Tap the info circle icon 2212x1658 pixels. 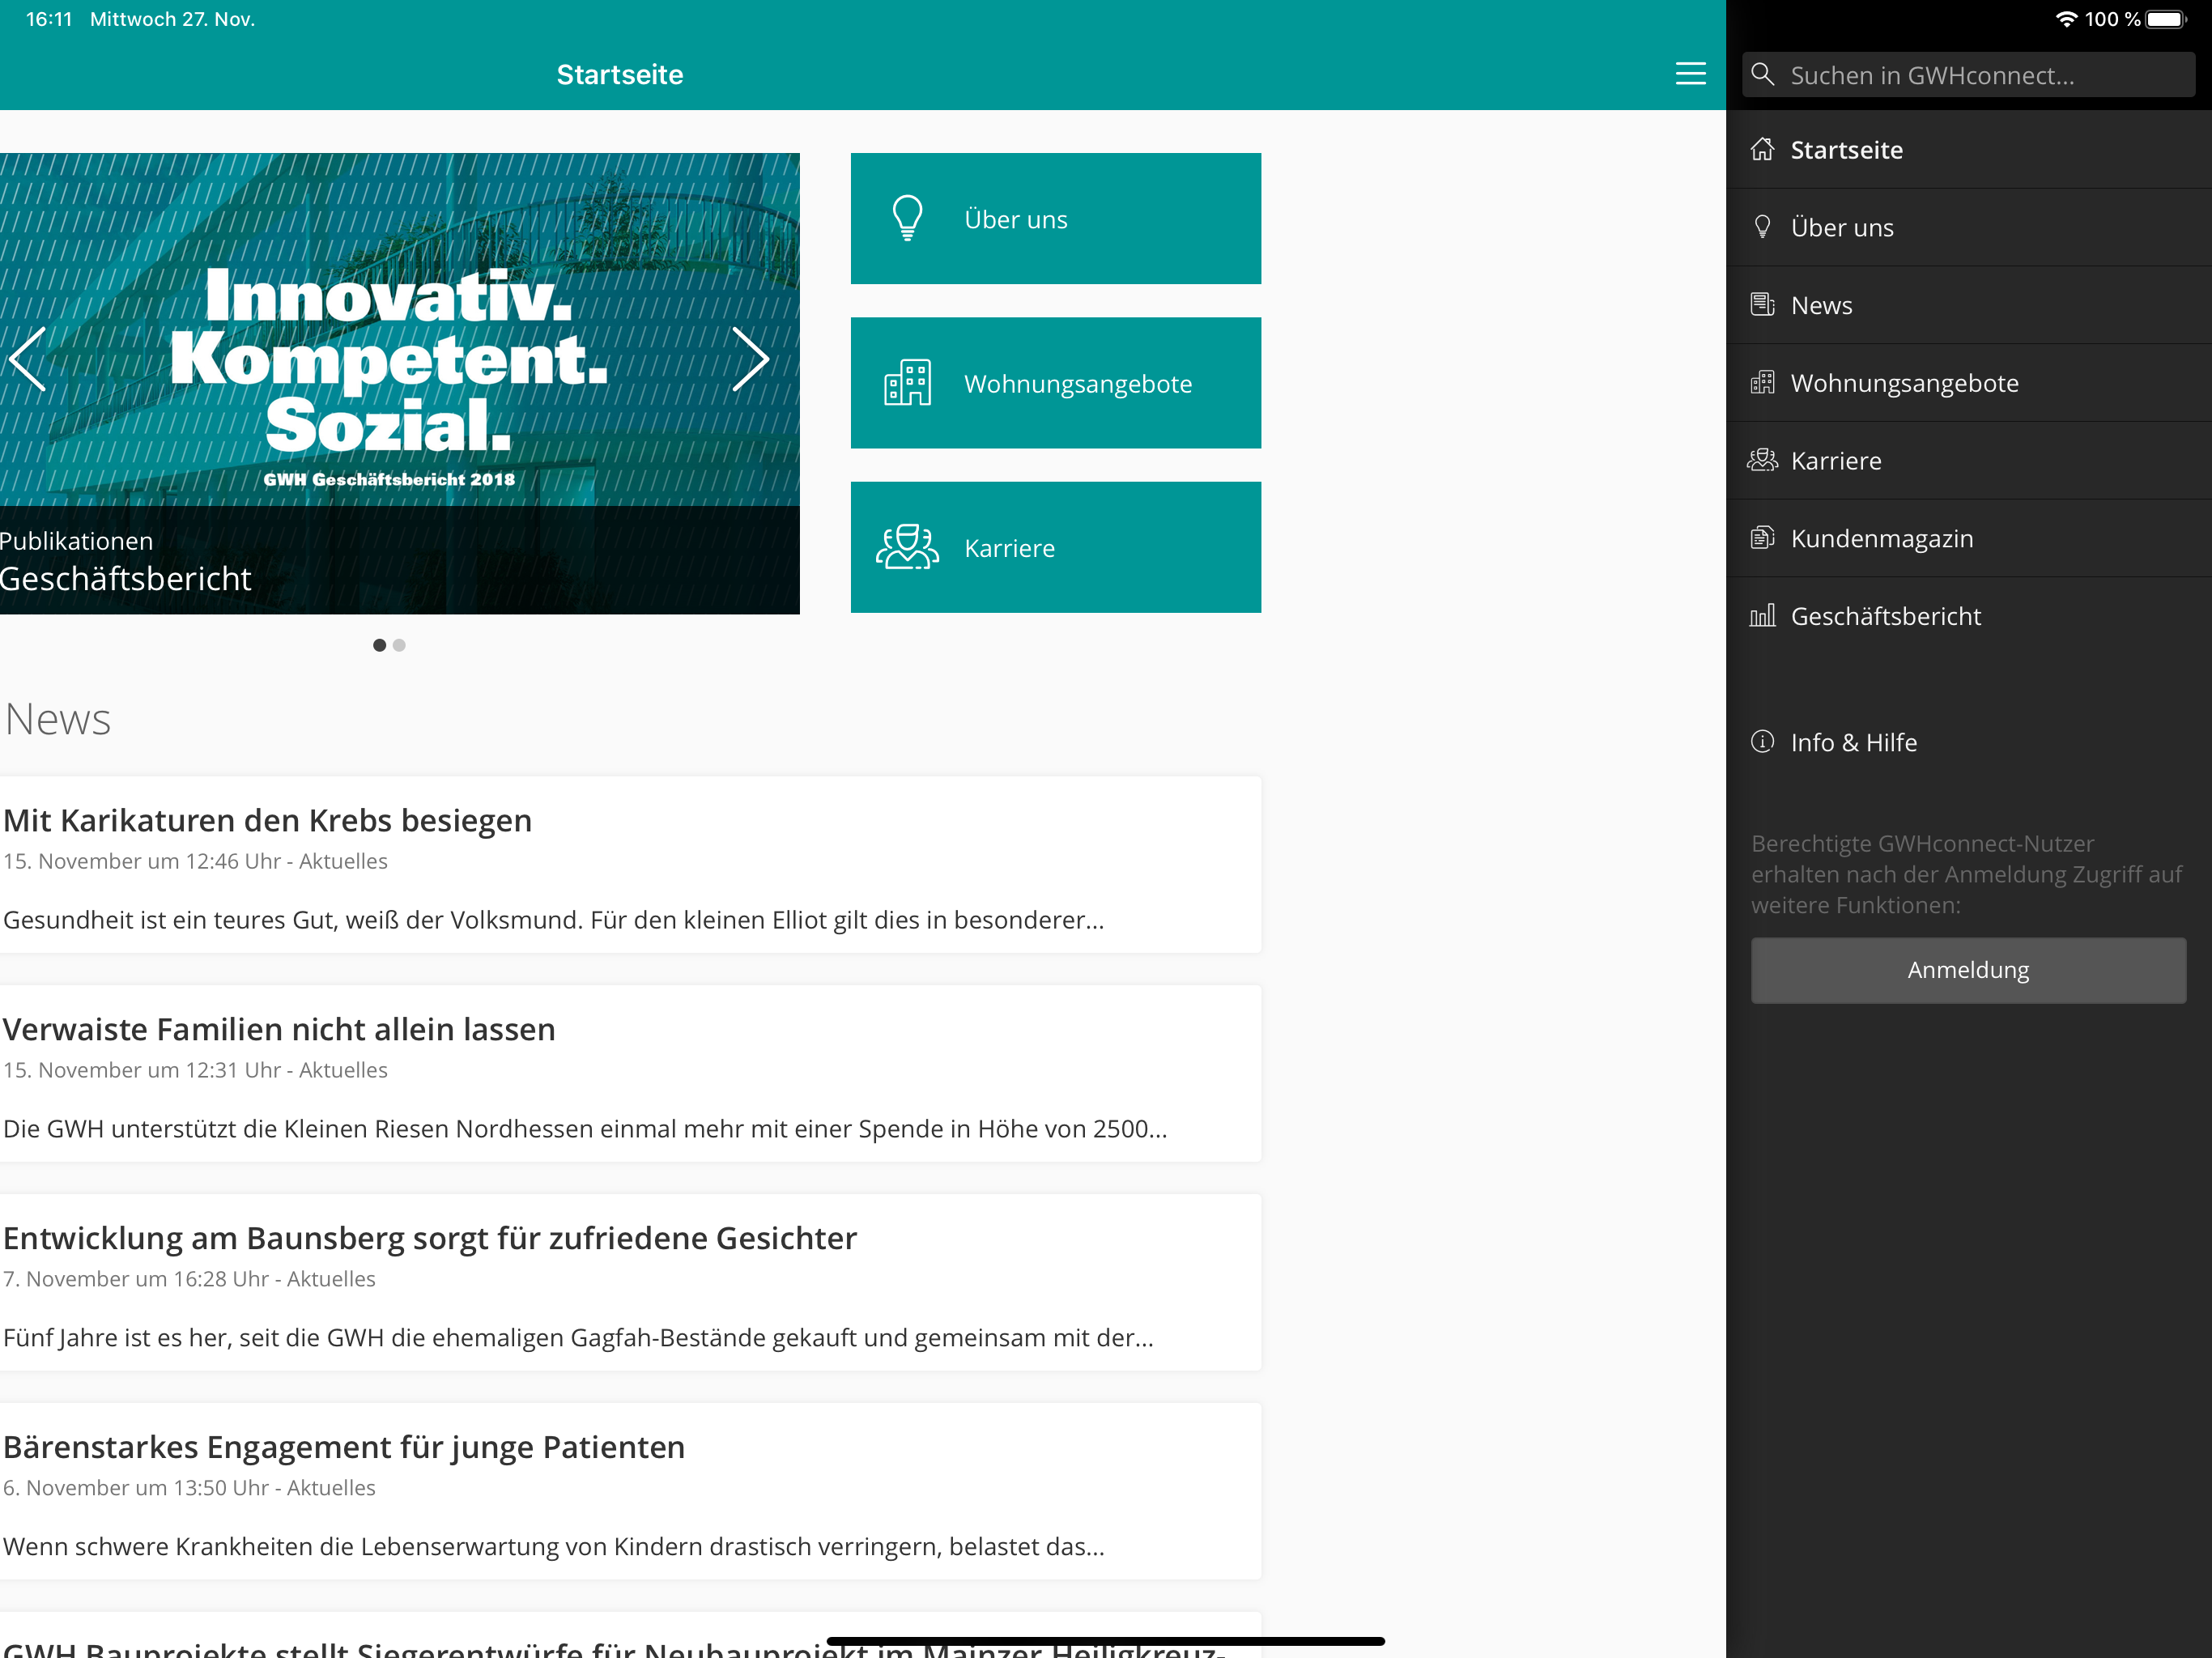coord(1762,742)
